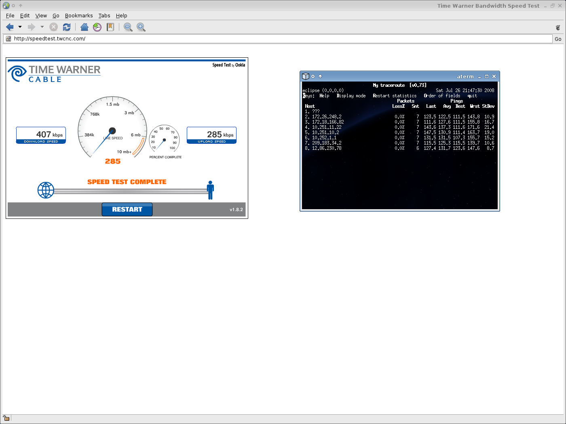Maximize the aterm window
566x424 pixels.
tap(487, 76)
